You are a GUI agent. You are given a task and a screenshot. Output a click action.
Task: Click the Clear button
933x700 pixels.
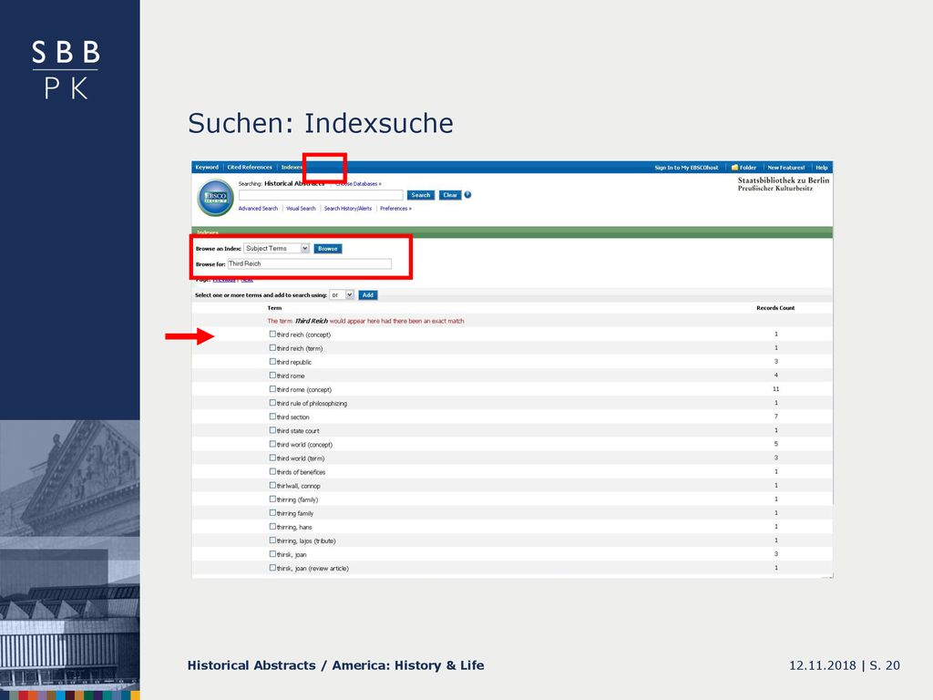450,195
